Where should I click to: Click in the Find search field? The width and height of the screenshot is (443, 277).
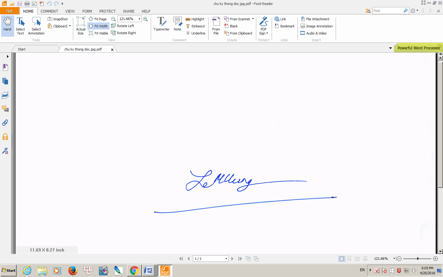point(388,11)
